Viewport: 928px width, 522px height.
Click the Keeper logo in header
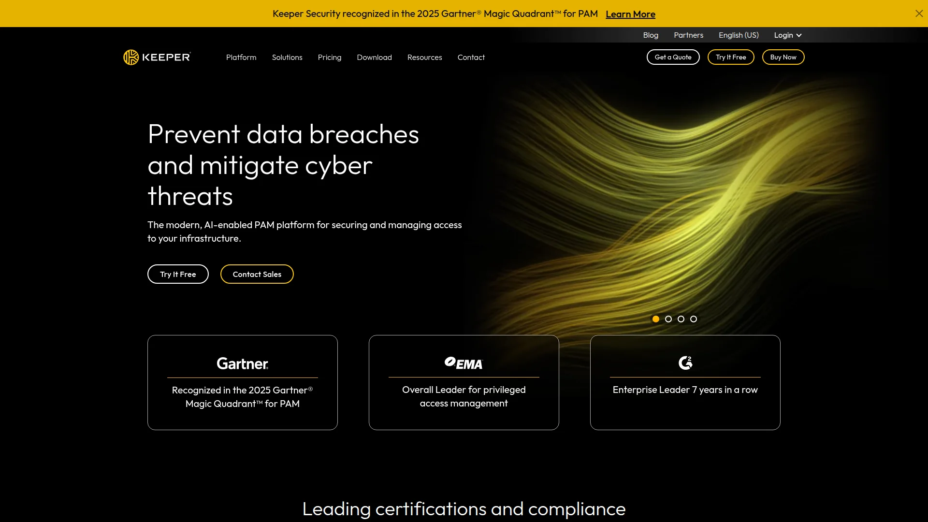[x=157, y=57]
